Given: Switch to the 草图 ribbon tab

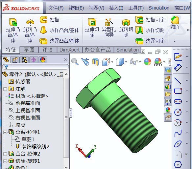Looking at the screenshot, I should click(x=29, y=50).
